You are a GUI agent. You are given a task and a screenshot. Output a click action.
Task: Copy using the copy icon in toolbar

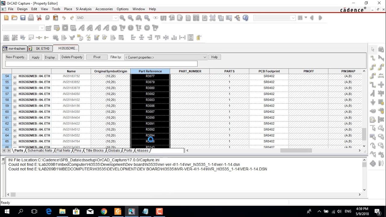(x=47, y=18)
